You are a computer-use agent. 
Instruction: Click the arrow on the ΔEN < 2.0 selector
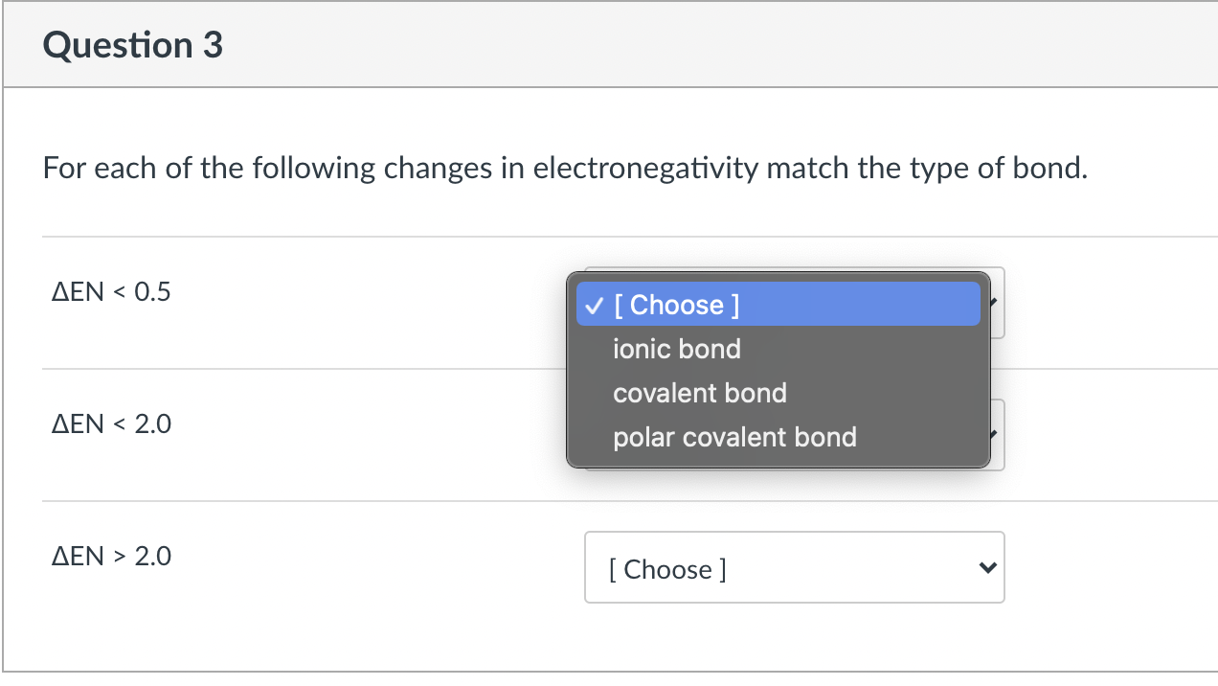tap(994, 434)
